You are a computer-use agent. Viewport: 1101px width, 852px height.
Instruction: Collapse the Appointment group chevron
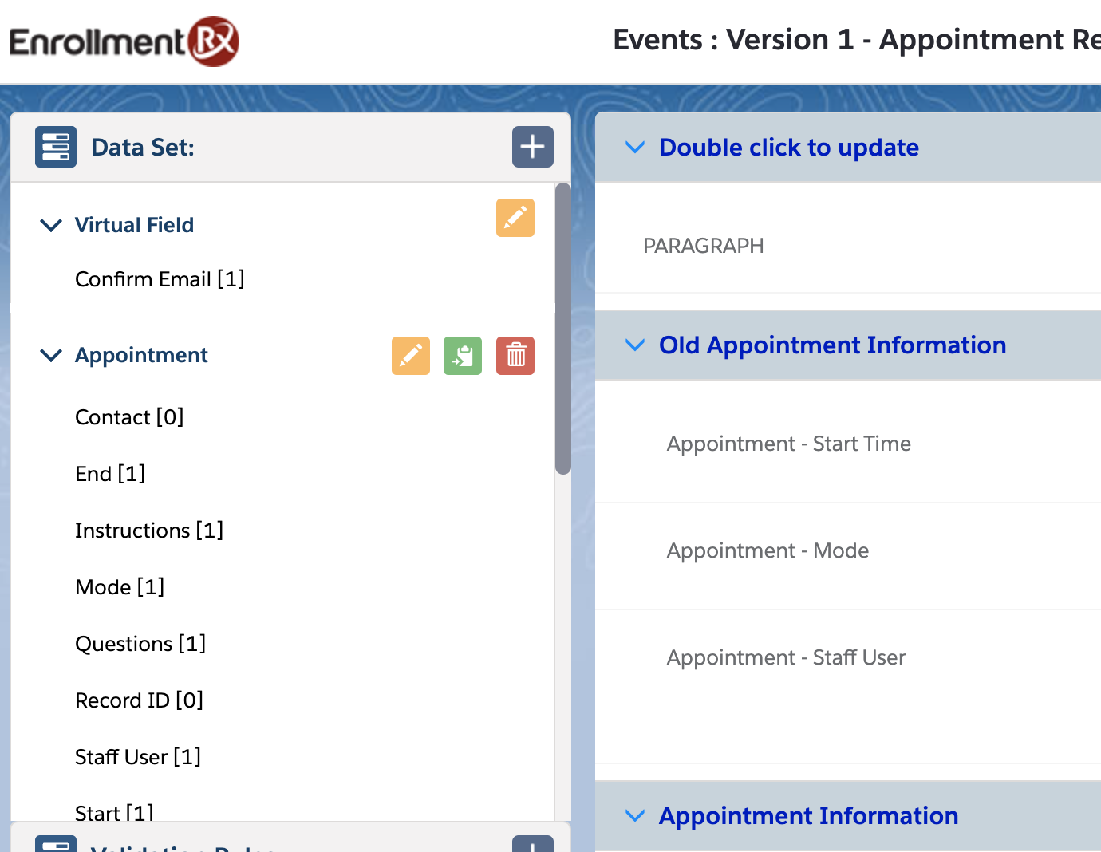click(x=51, y=355)
